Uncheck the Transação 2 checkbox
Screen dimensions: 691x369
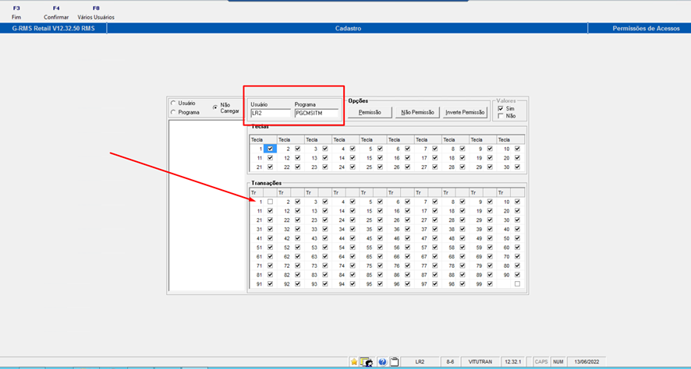click(x=297, y=202)
